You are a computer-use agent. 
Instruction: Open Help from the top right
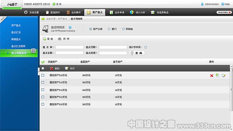(x=225, y=4)
